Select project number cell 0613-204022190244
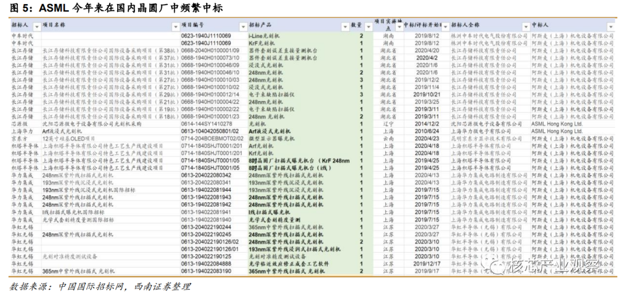 pyautogui.click(x=206, y=226)
